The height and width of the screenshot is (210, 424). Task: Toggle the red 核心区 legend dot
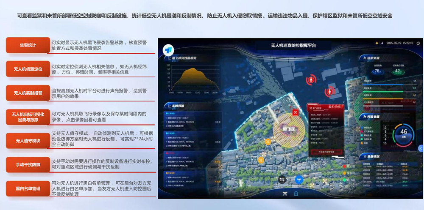click(x=344, y=166)
